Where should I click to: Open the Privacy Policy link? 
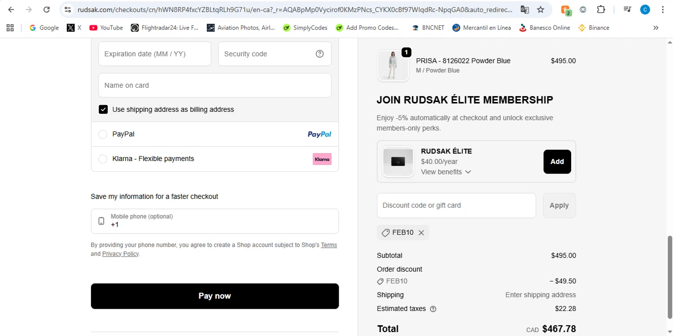click(120, 254)
